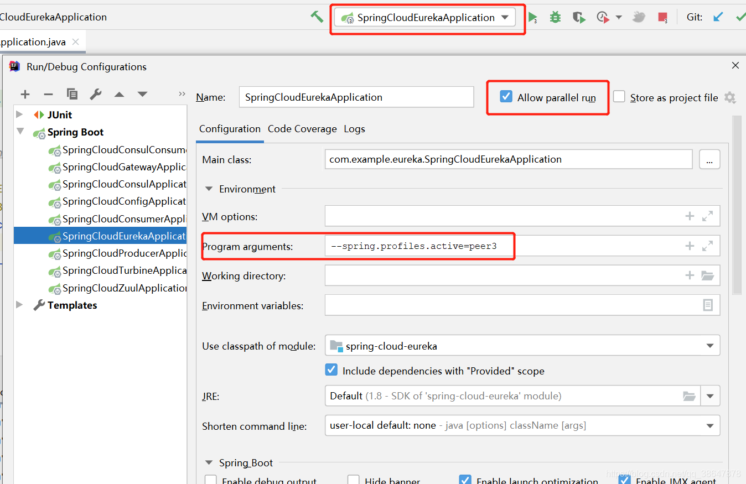Open Shorten command line dropdown
Viewport: 746px width, 484px height.
tap(522, 425)
